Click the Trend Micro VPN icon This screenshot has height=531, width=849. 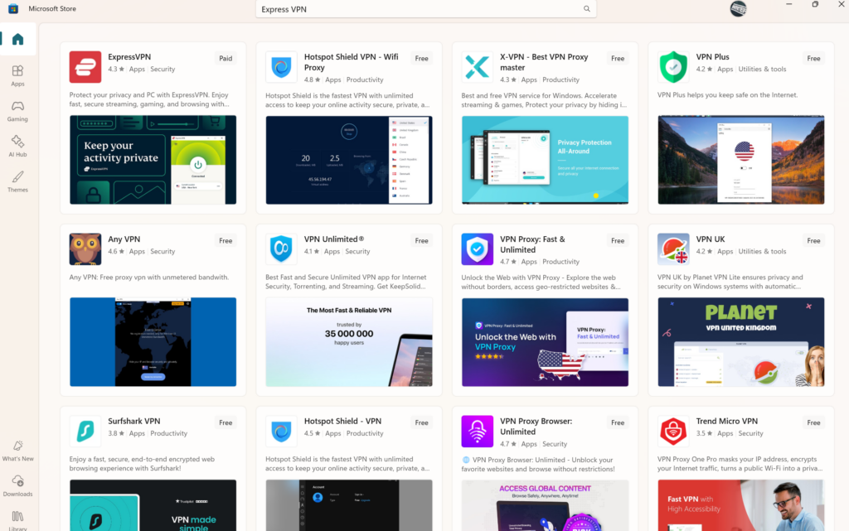coord(673,431)
